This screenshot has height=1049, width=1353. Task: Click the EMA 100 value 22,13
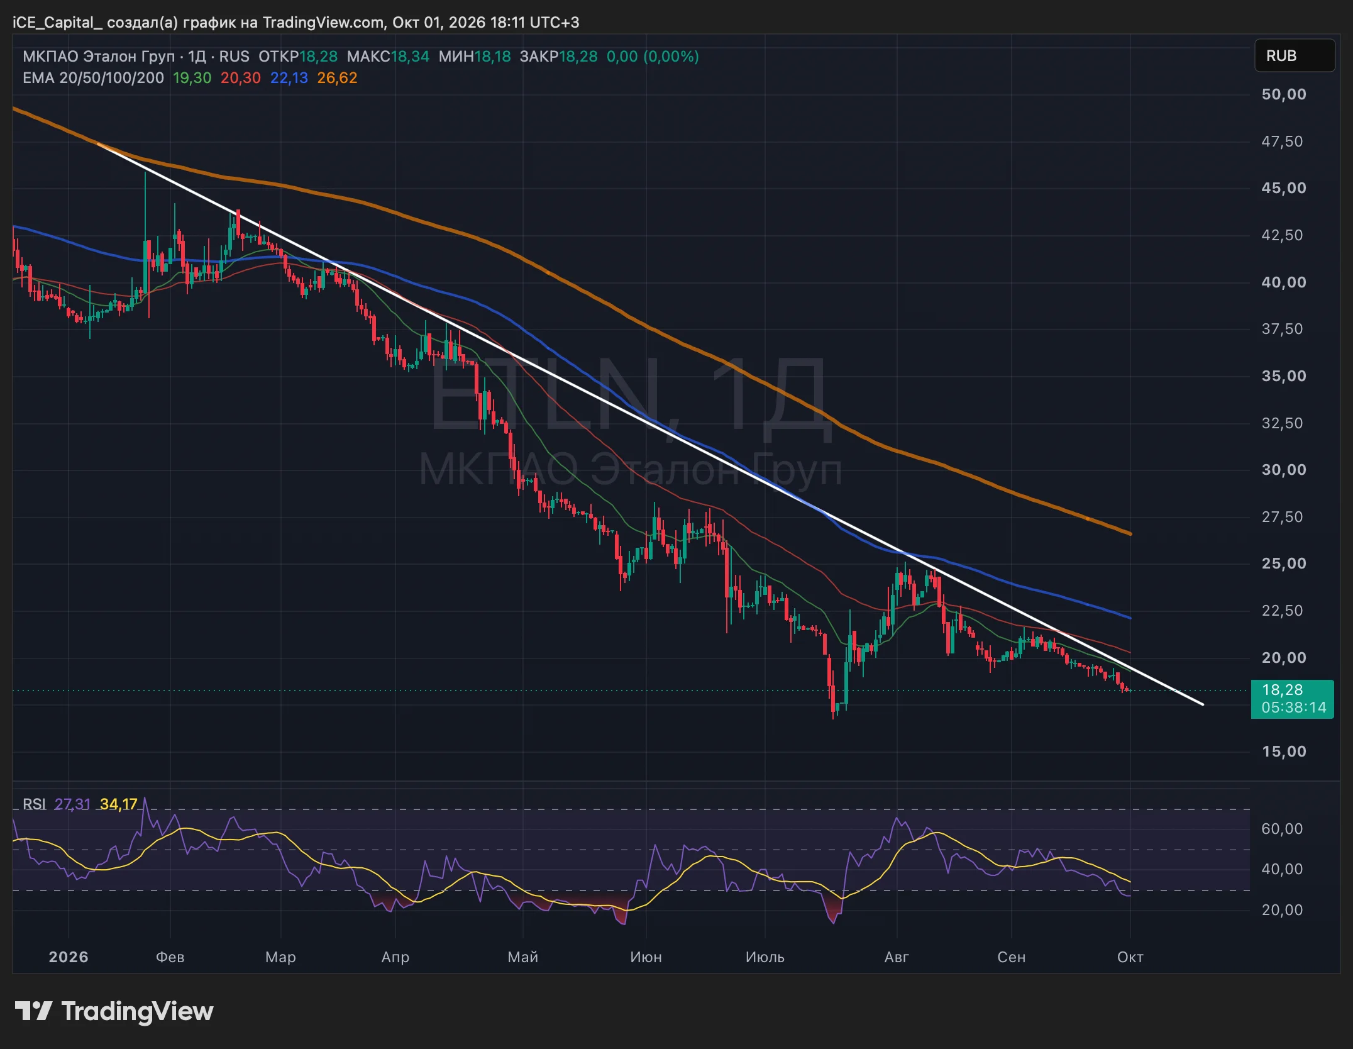click(289, 78)
